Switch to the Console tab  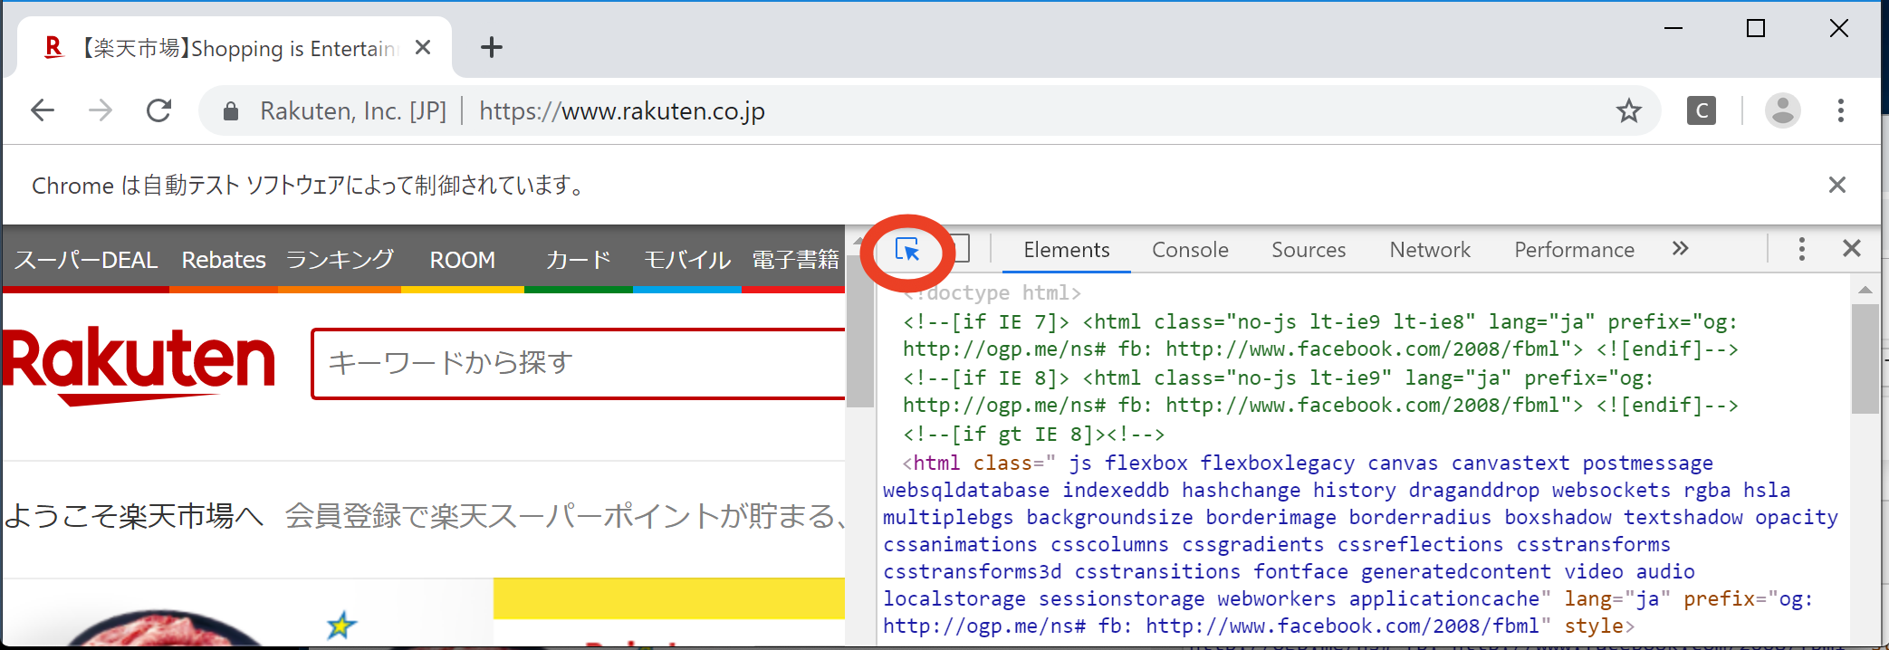1190,250
